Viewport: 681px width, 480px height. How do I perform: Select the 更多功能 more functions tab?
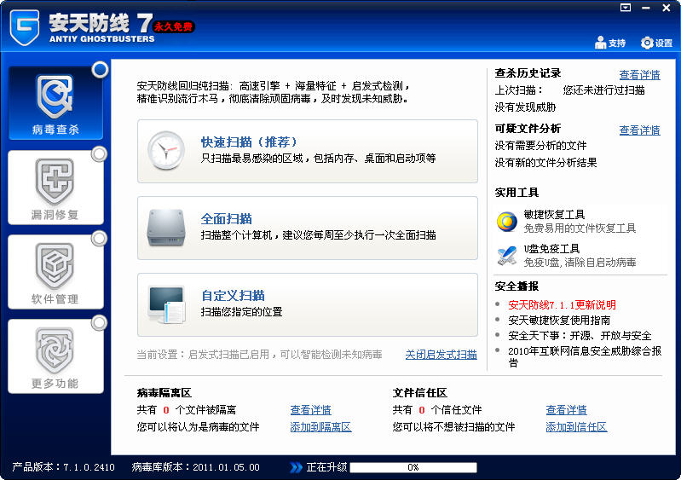tap(55, 356)
